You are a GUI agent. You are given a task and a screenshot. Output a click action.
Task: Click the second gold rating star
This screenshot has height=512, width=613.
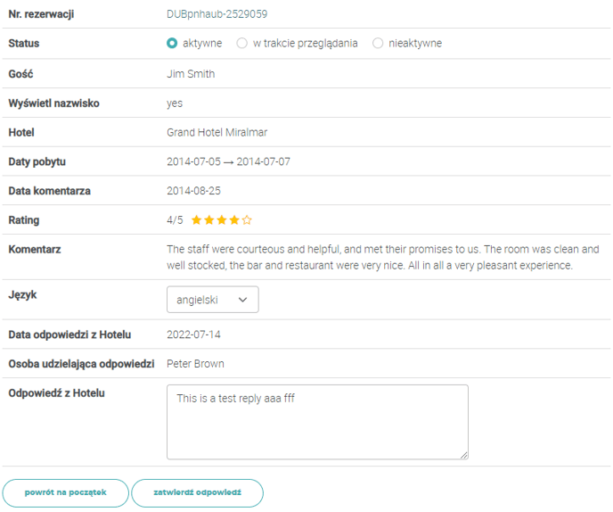click(208, 220)
